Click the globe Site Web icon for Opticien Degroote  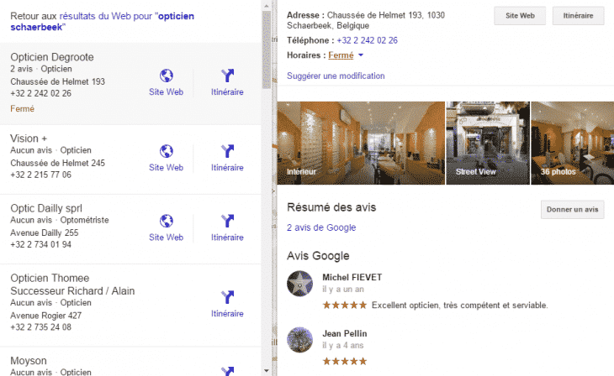coord(166,76)
